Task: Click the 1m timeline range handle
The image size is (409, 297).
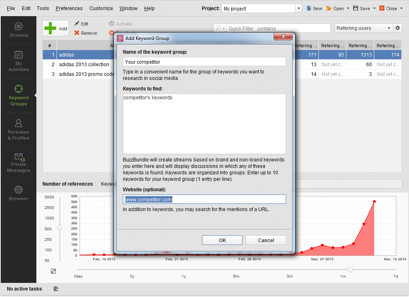Action: pos(350,270)
